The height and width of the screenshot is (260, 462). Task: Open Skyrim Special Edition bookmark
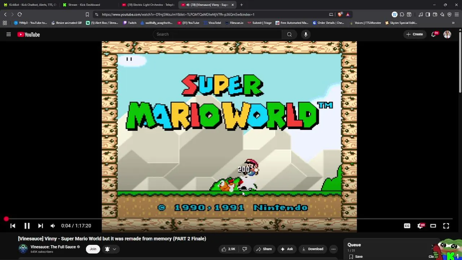(x=401, y=23)
